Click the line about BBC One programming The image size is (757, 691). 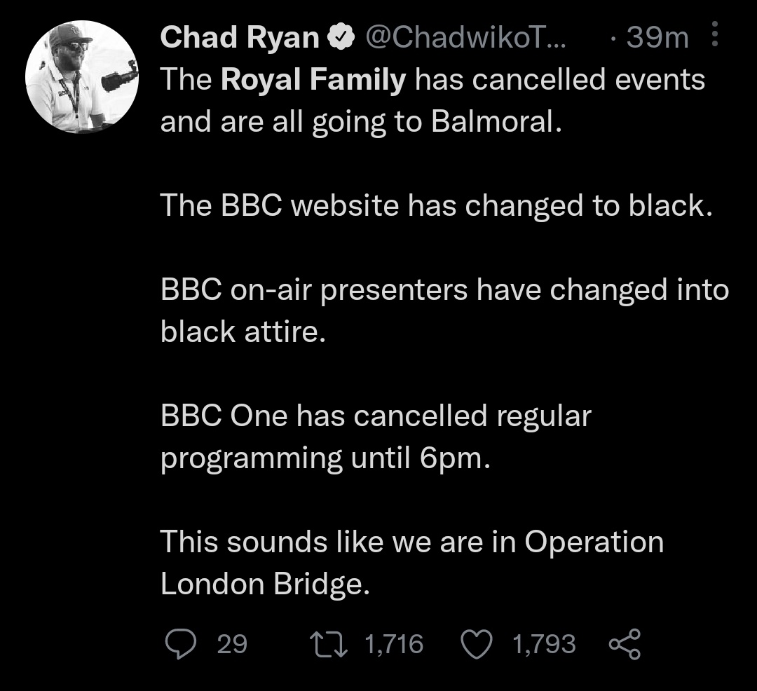click(376, 436)
